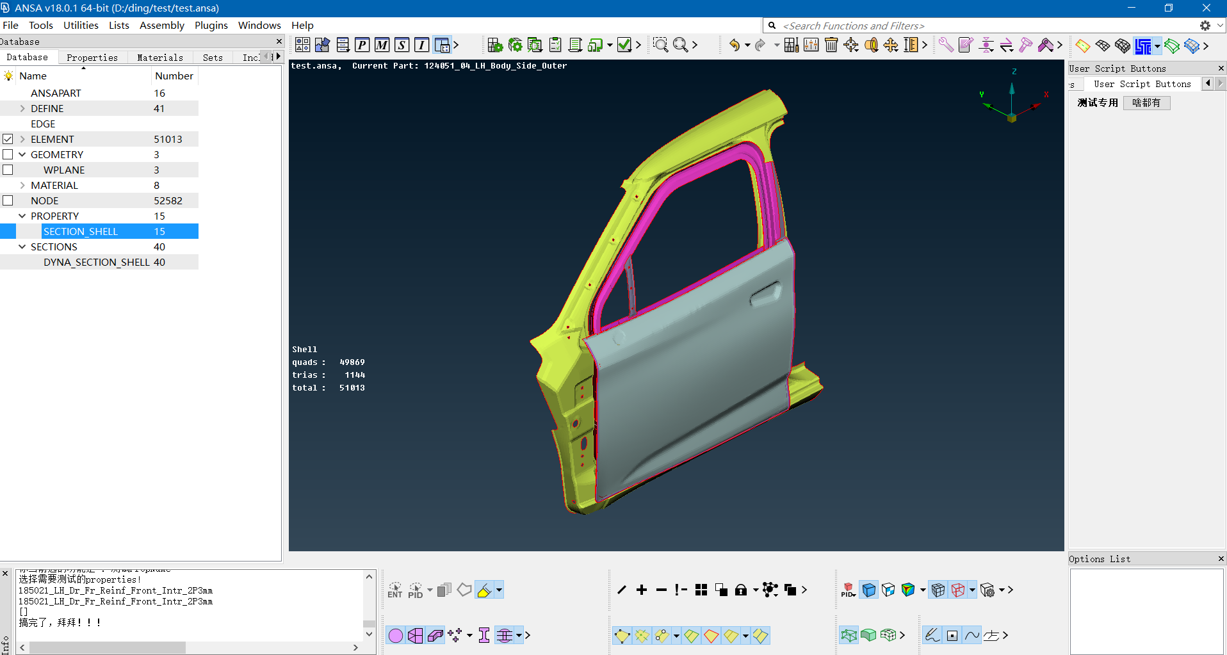The image size is (1227, 655).
Task: Click the blue maze-pattern module icon
Action: pyautogui.click(x=1143, y=46)
